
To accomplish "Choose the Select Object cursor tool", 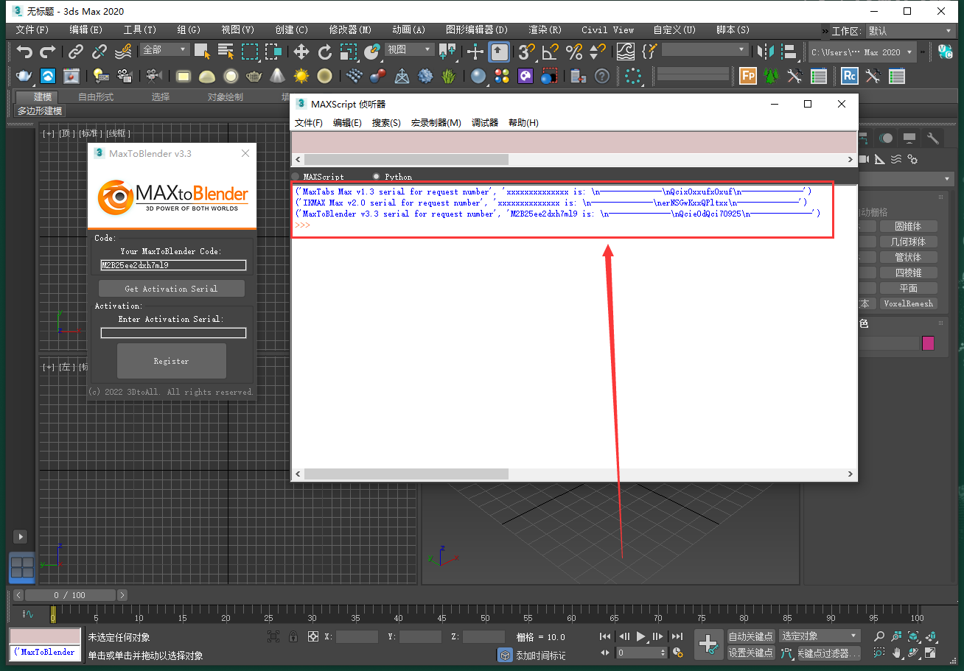I will 202,52.
